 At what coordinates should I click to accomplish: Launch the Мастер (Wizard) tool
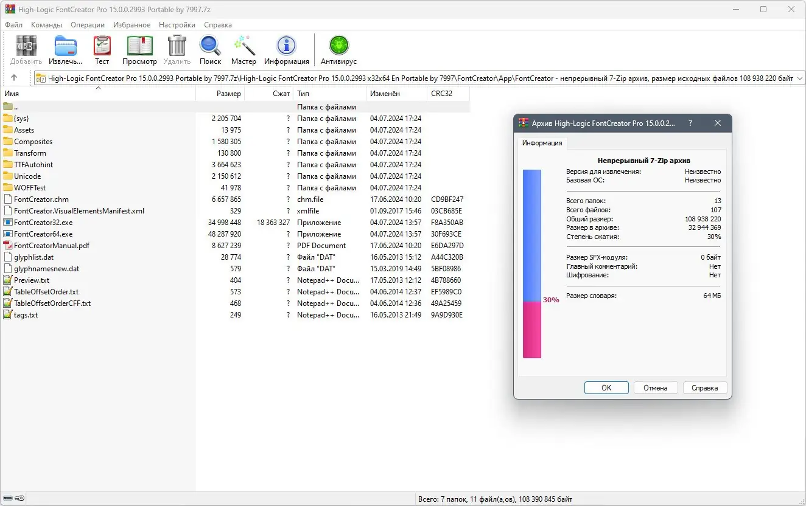tap(244, 46)
